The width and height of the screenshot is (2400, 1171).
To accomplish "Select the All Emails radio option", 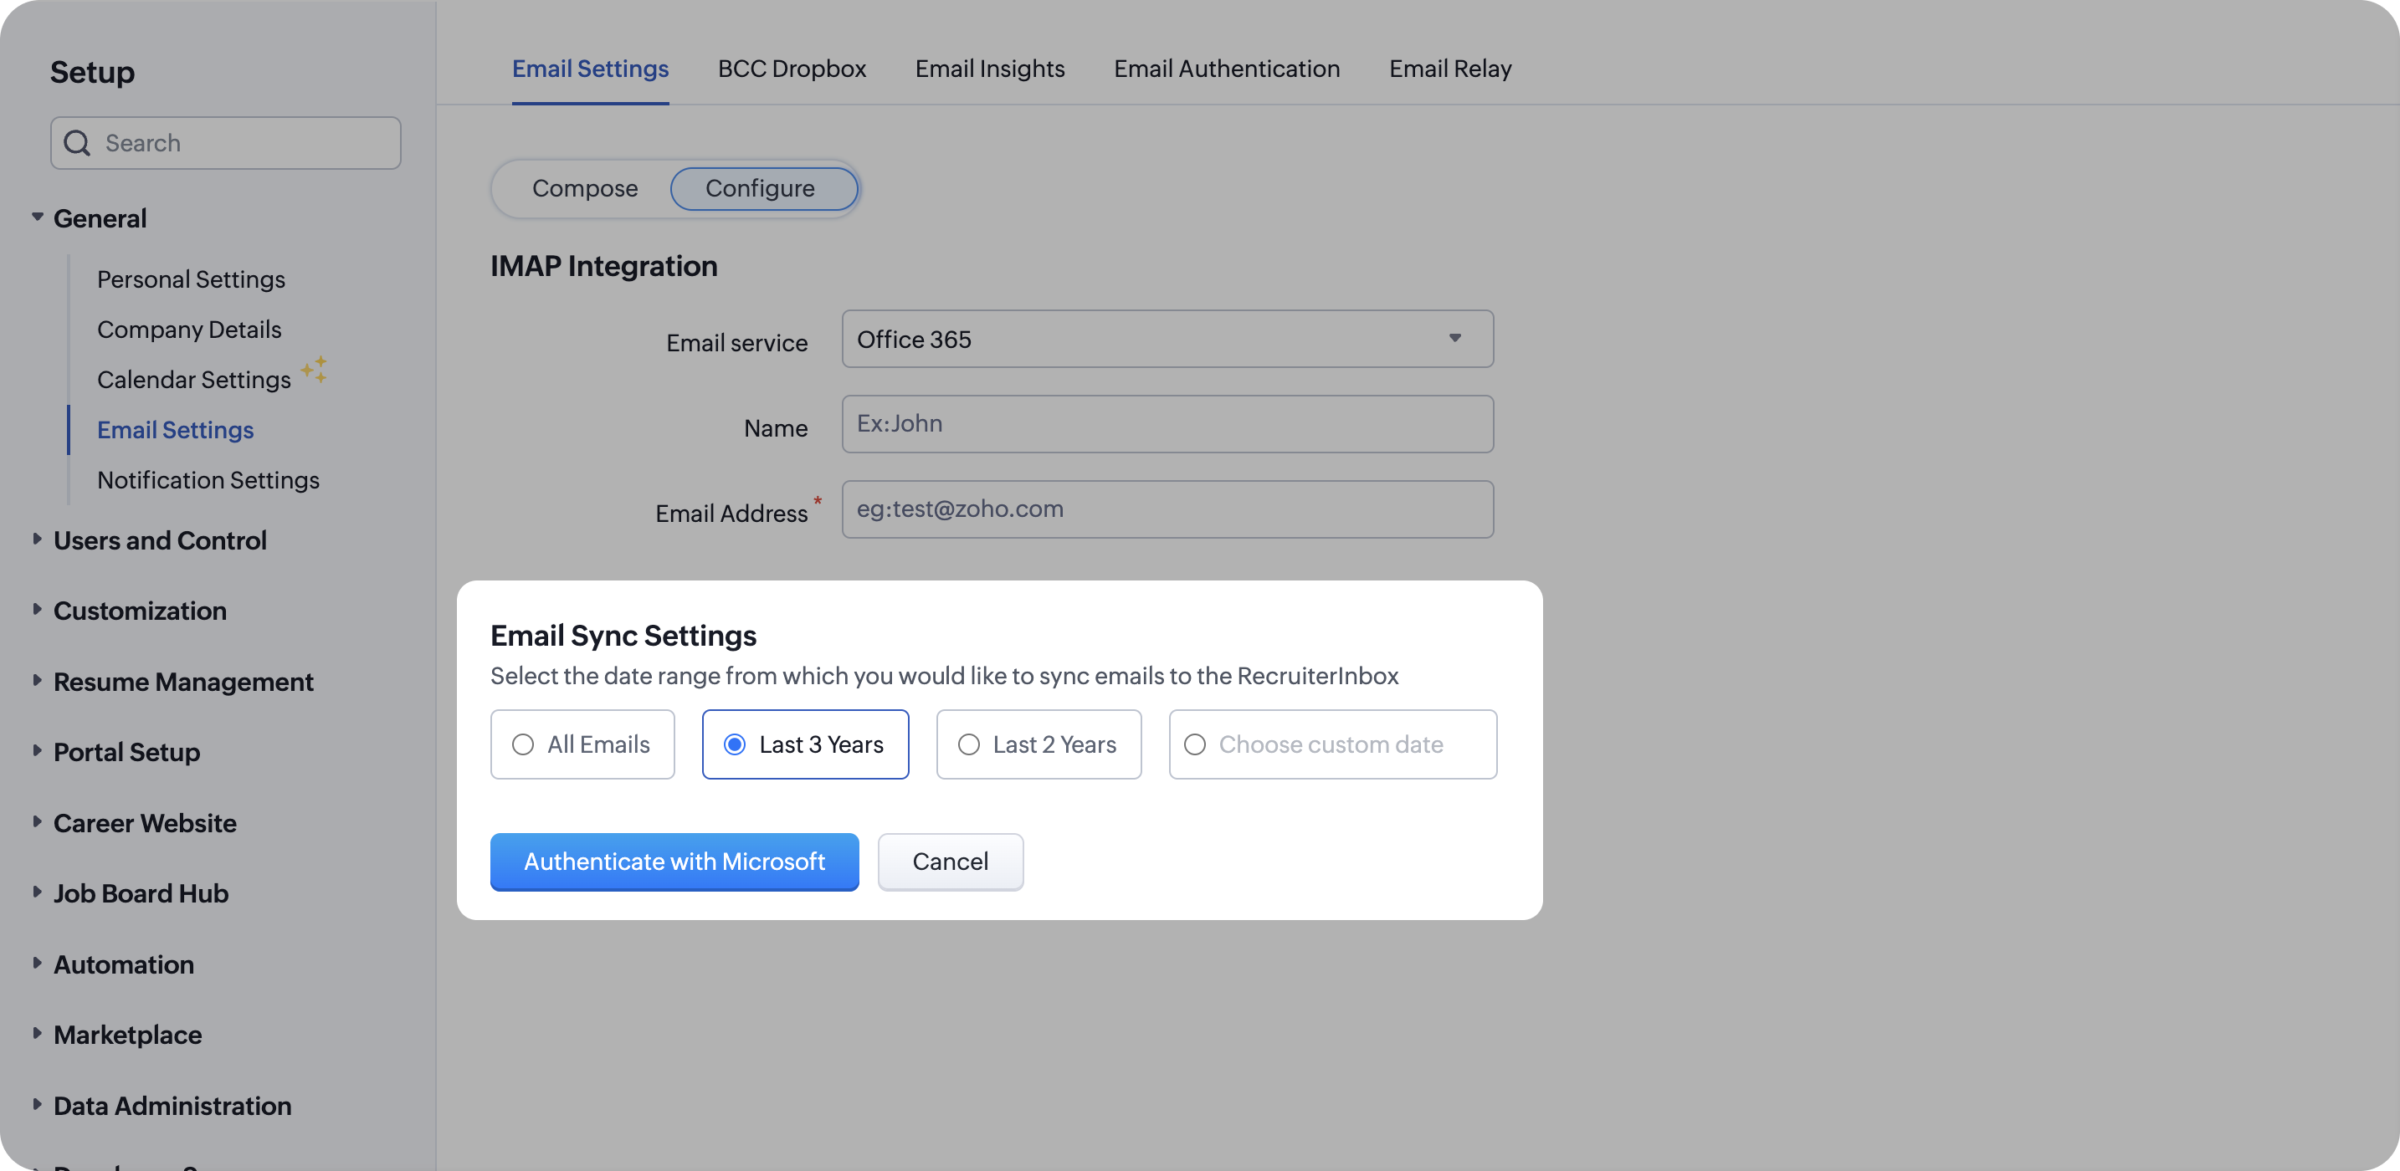I will pyautogui.click(x=523, y=744).
